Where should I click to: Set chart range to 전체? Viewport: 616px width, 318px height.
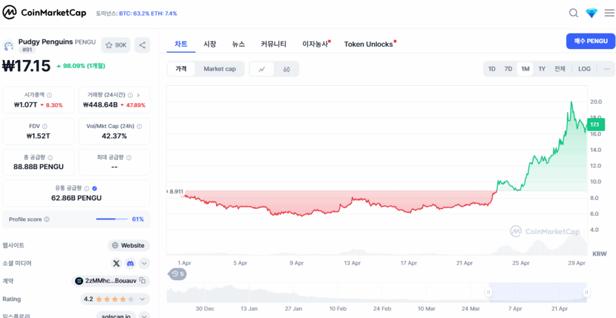(560, 69)
